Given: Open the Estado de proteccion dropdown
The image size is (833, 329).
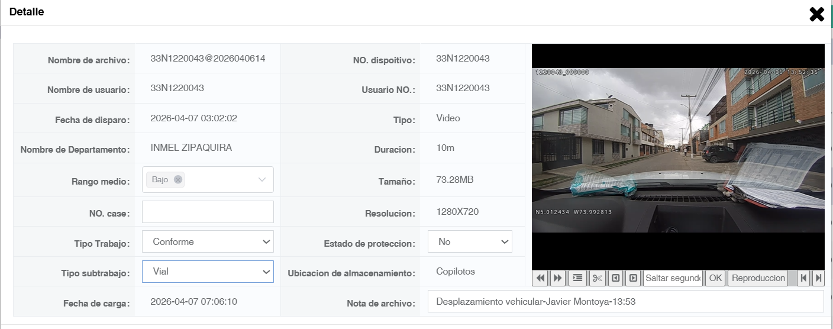Looking at the screenshot, I should click(470, 241).
